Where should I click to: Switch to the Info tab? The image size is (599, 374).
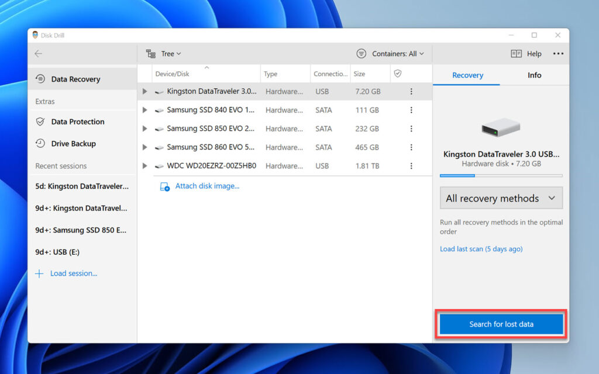[x=534, y=75]
